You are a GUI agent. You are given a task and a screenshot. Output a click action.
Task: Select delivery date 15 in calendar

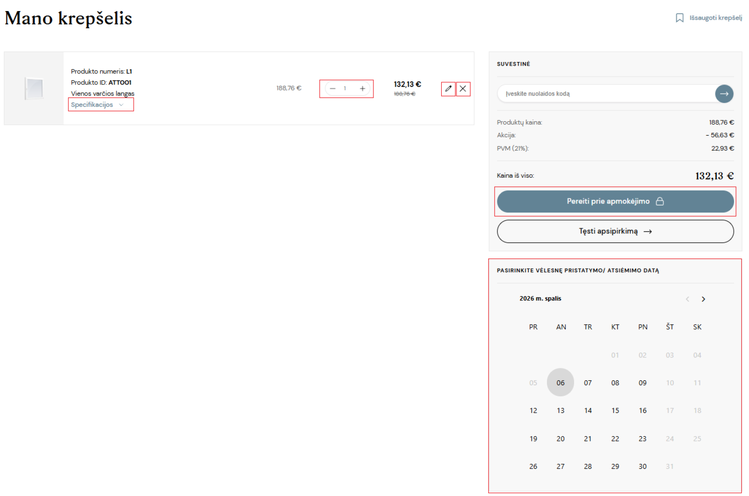[x=615, y=411]
